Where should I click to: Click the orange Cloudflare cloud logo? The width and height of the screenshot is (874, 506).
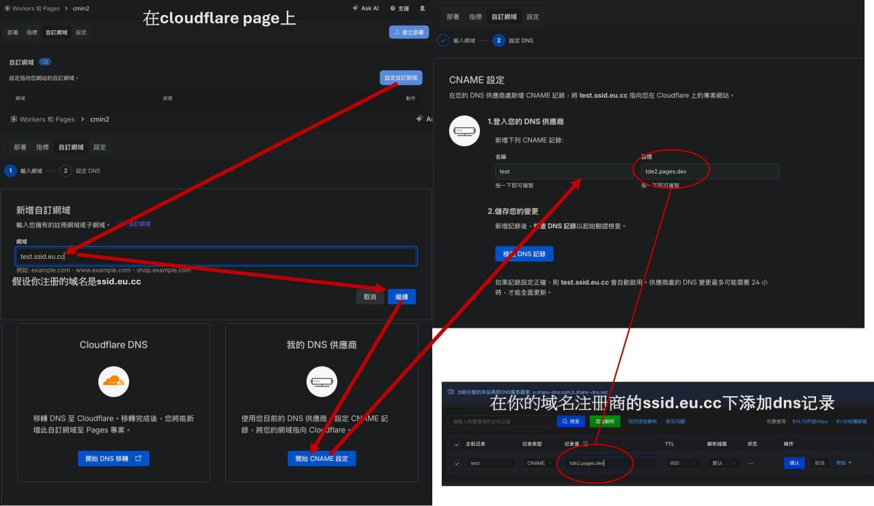113,381
